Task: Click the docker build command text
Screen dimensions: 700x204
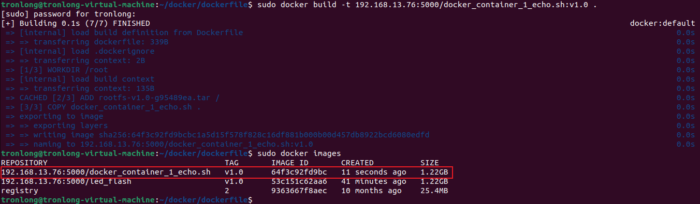Action: [426, 5]
